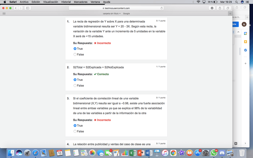The image size is (253, 158).
Task: Go forward with the Safari forward arrow
Action: [21, 8]
